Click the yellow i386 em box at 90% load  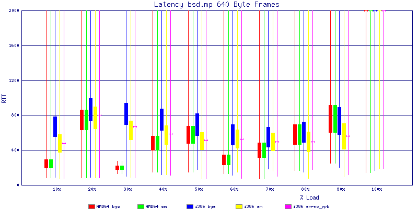coord(344,136)
